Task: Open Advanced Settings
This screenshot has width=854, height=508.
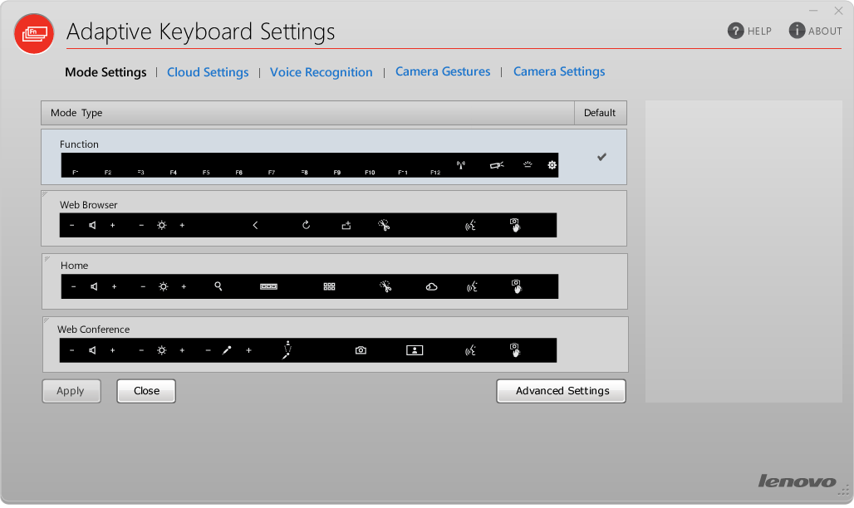Action: click(562, 391)
